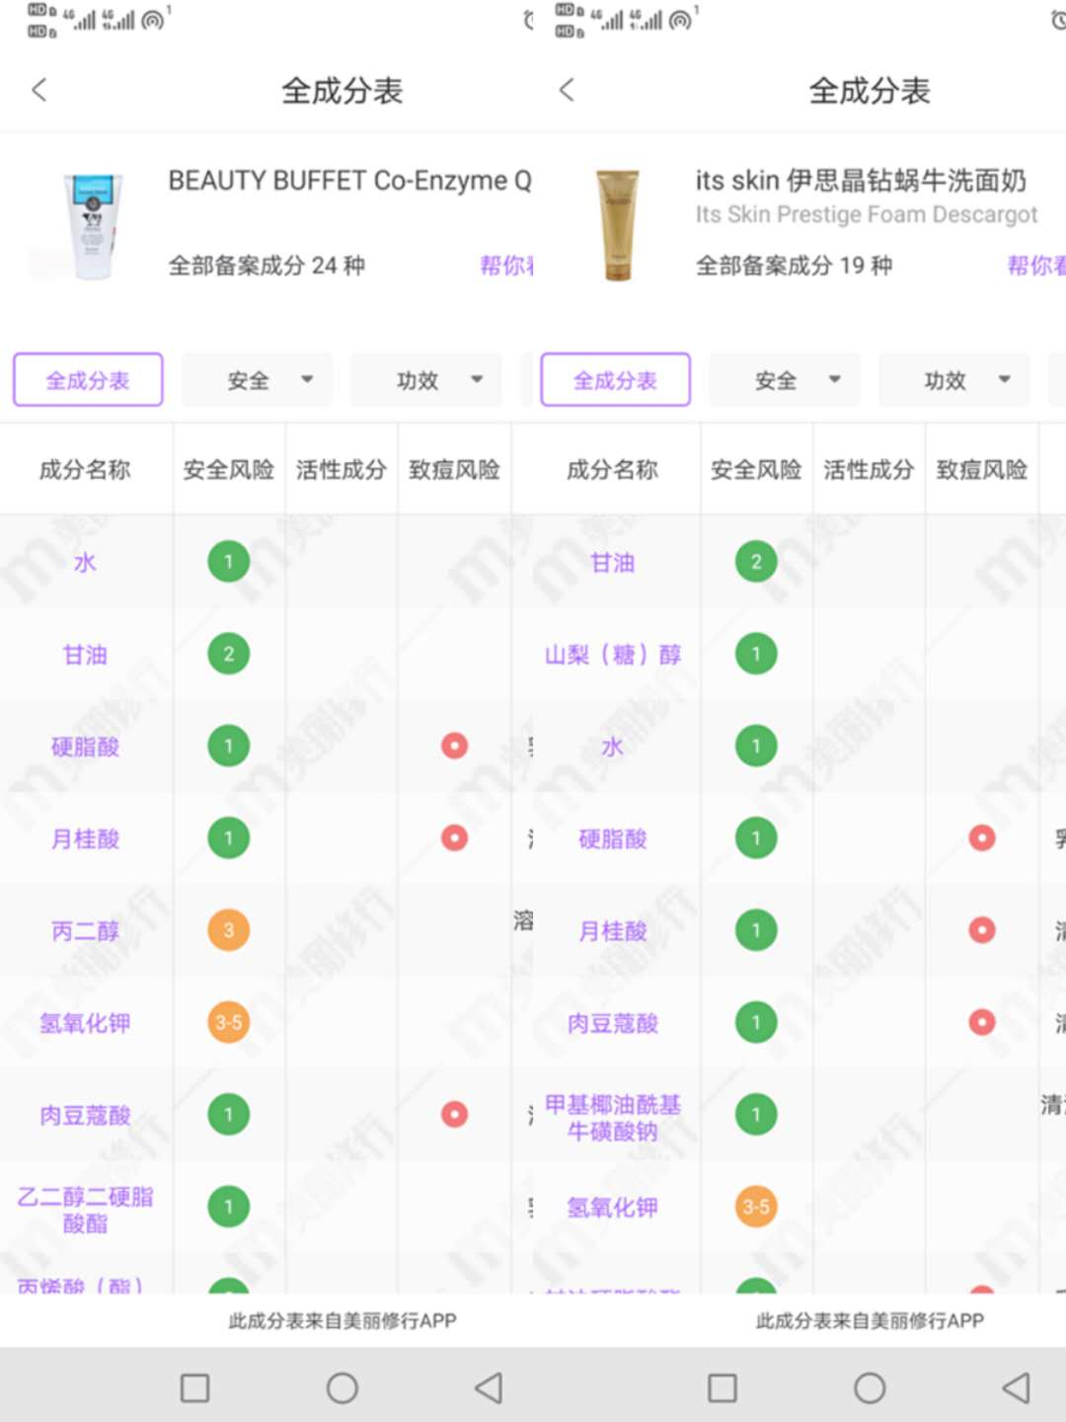
Task: Select the 全成分表 tab on the left screen
Action: (87, 379)
